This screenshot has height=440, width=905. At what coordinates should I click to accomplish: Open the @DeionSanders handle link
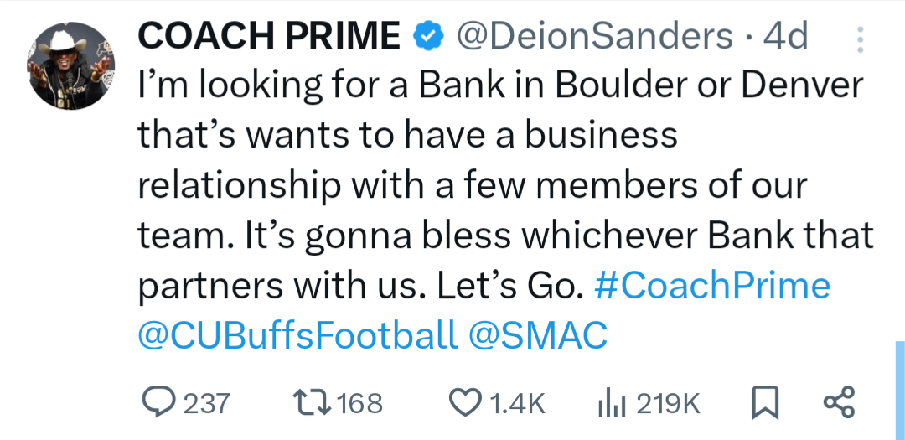(593, 36)
